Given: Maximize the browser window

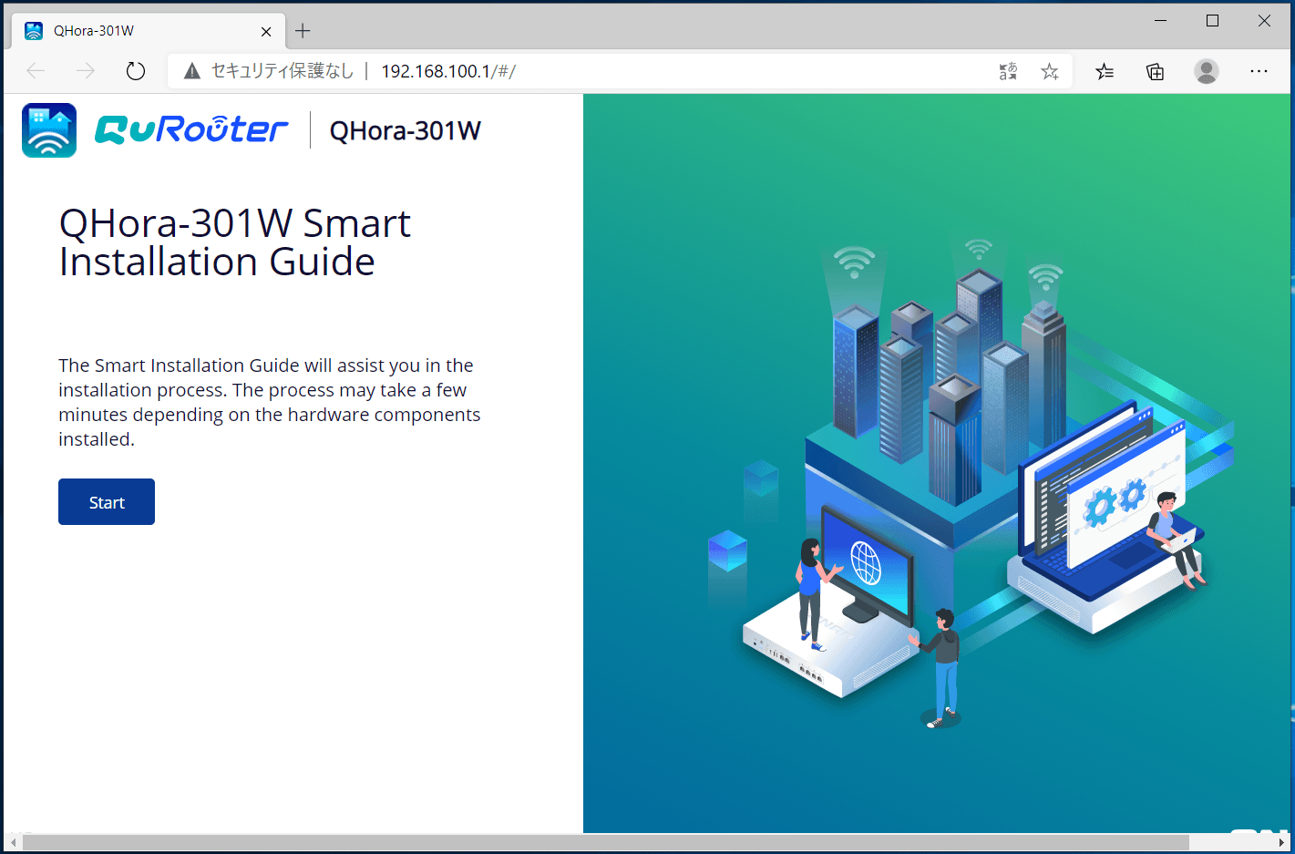Looking at the screenshot, I should [x=1212, y=20].
